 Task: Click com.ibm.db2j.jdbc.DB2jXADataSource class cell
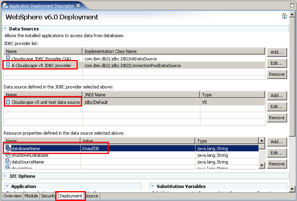pyautogui.click(x=174, y=59)
